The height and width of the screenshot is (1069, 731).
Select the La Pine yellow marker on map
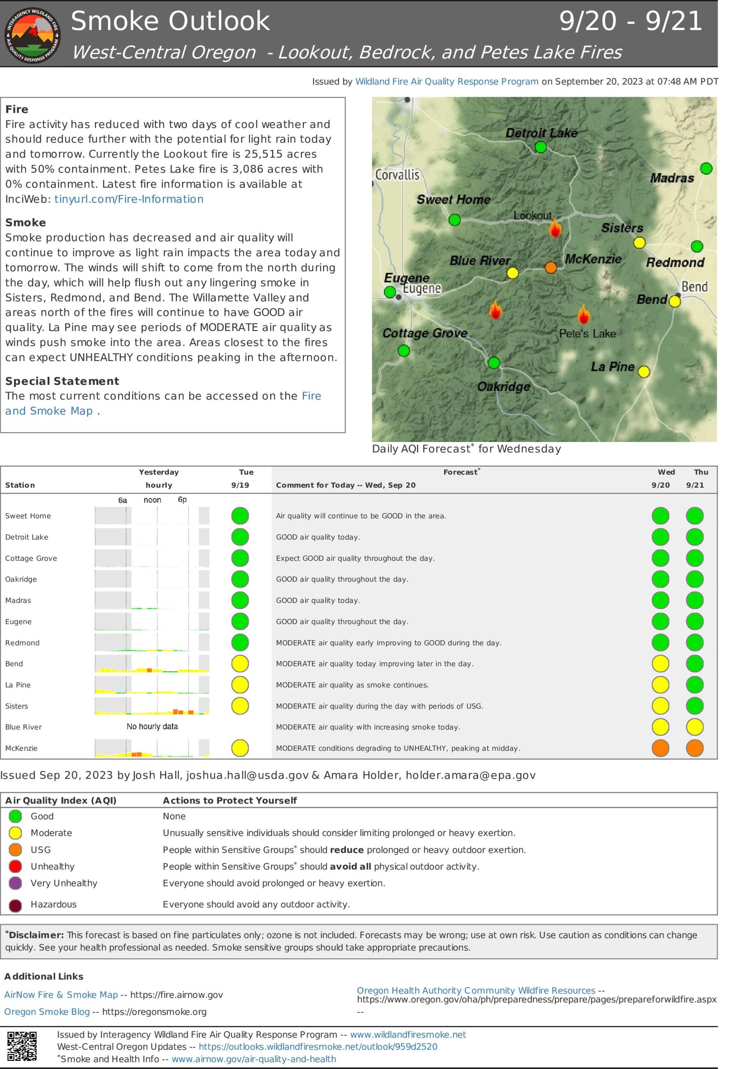coord(644,371)
